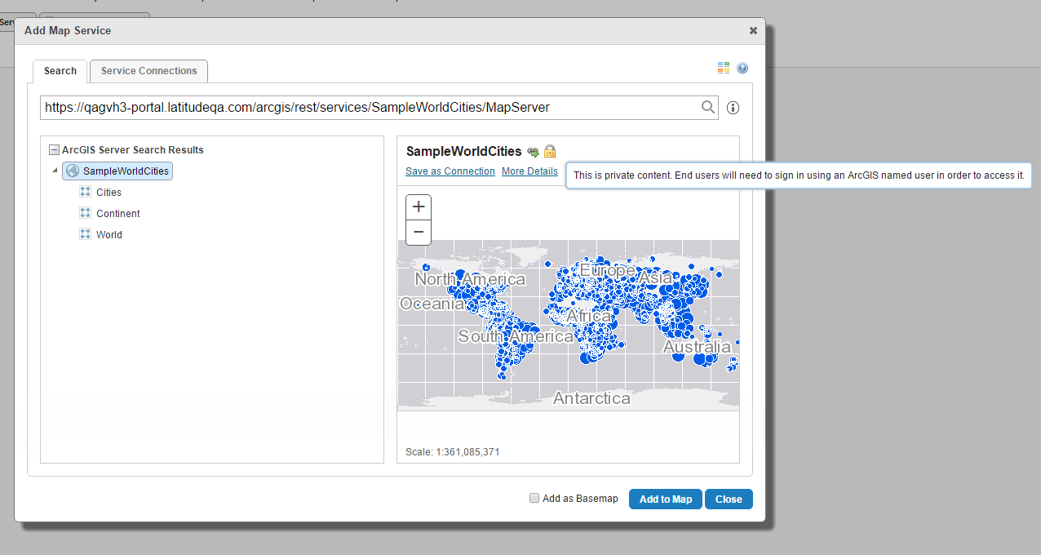Zoom out on the map preview
The height and width of the screenshot is (555, 1041).
[419, 232]
